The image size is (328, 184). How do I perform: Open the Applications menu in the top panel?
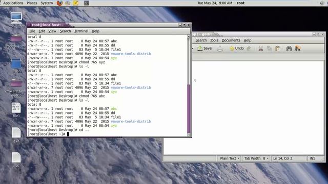(x=13, y=3)
